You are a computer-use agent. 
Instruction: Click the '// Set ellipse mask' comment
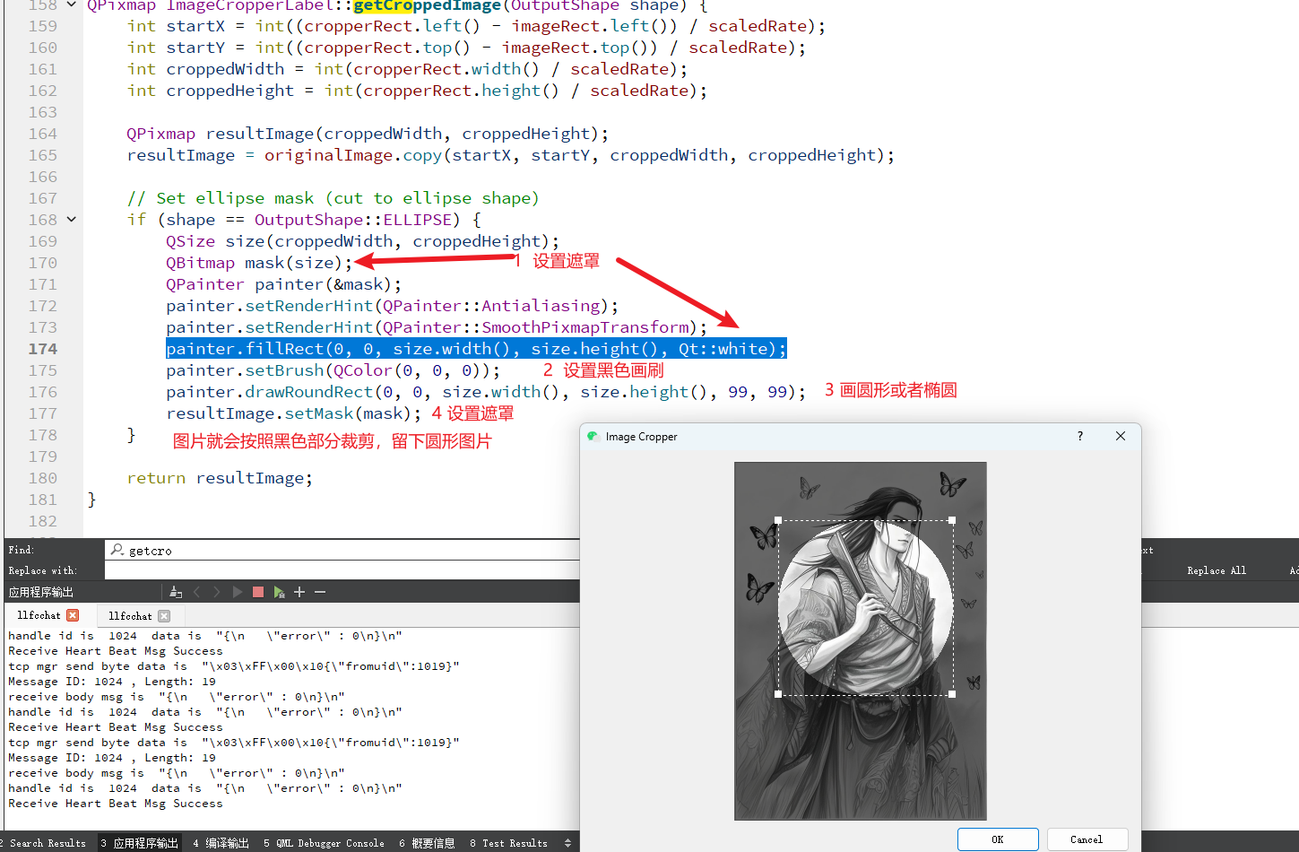pos(333,198)
